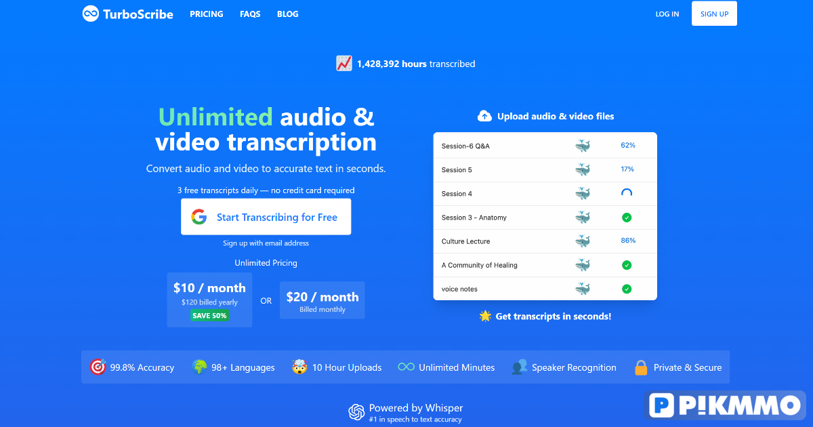Click the Private & Secure label
This screenshot has width=813, height=427.
pyautogui.click(x=688, y=367)
